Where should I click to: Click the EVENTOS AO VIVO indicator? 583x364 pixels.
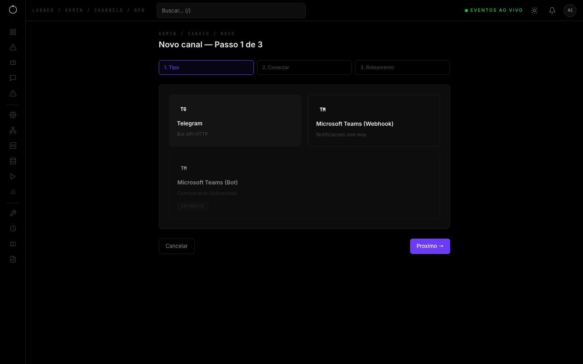point(494,10)
